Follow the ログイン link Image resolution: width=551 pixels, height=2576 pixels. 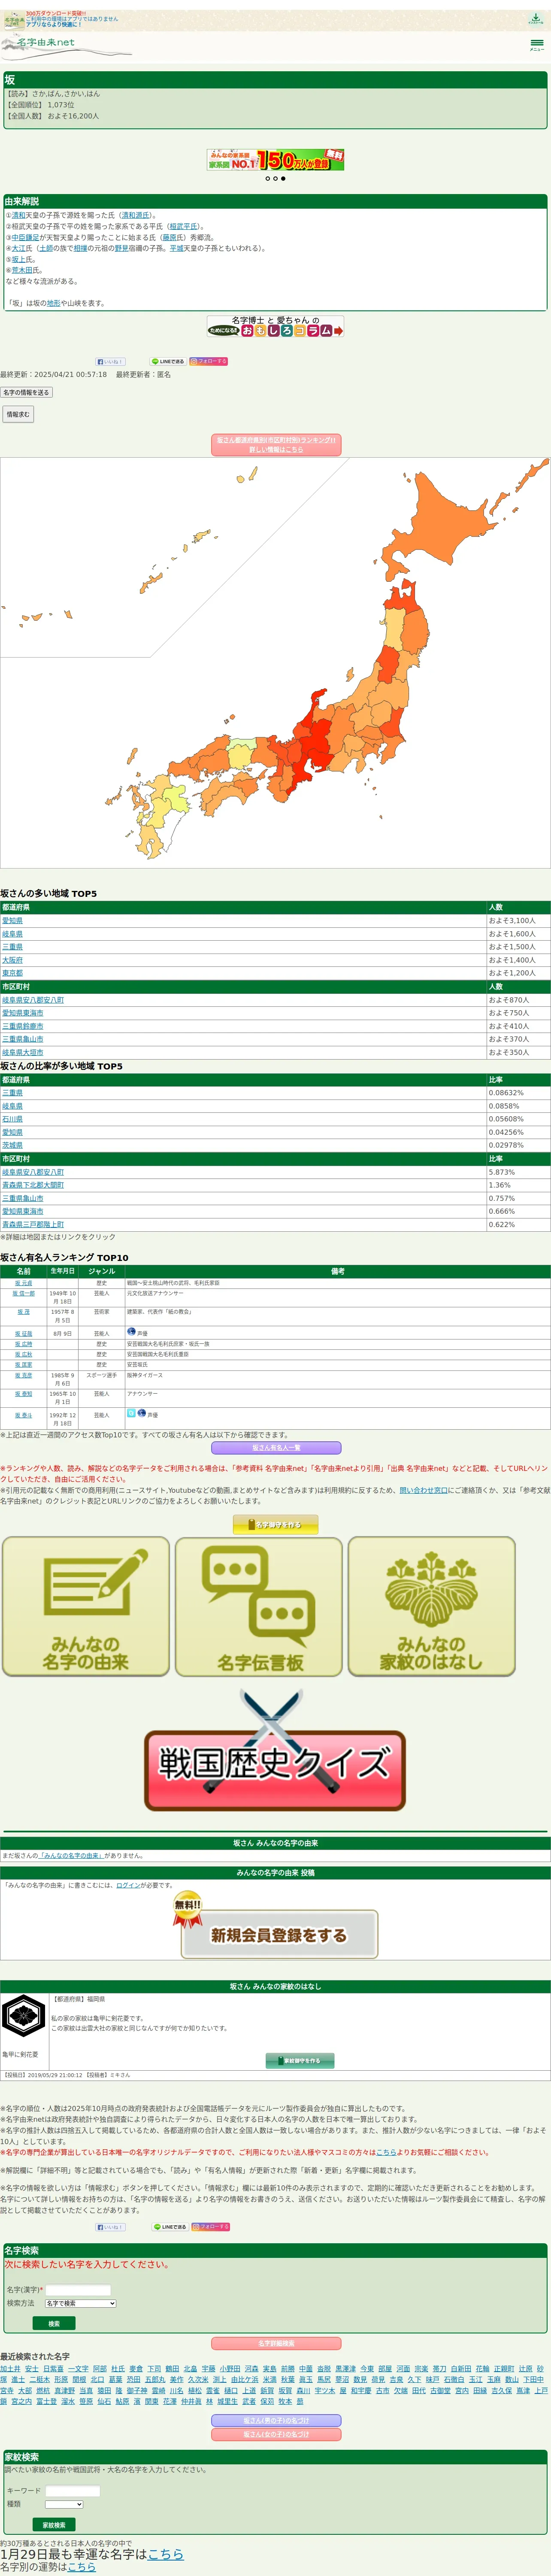(128, 1885)
